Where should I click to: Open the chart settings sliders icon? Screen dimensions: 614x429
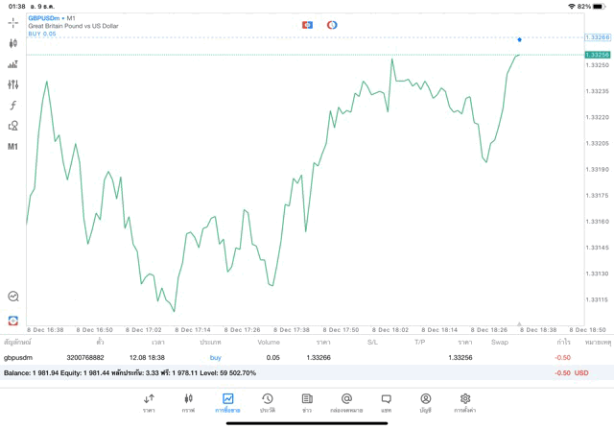13,84
